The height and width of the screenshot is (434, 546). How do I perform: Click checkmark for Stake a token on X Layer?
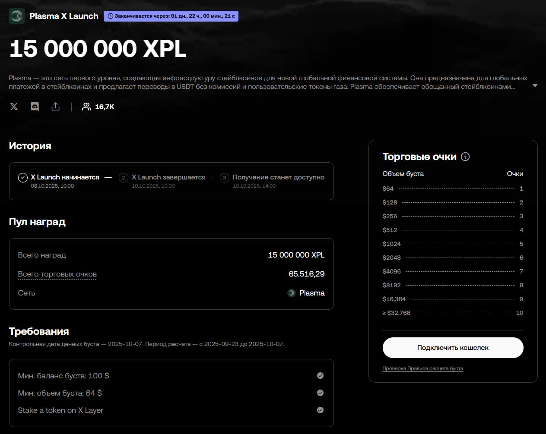point(320,410)
